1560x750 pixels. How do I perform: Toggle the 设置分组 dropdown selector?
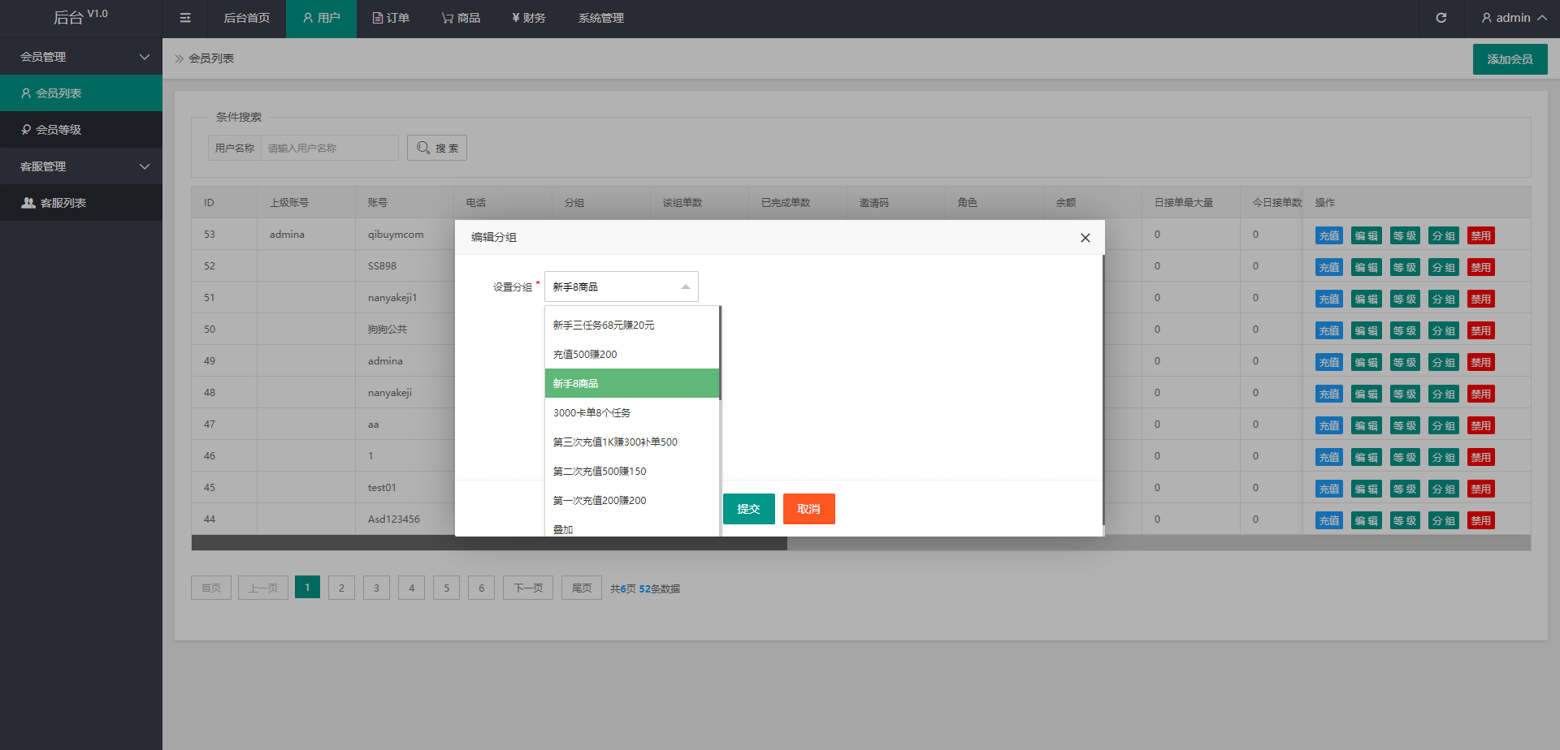click(621, 287)
